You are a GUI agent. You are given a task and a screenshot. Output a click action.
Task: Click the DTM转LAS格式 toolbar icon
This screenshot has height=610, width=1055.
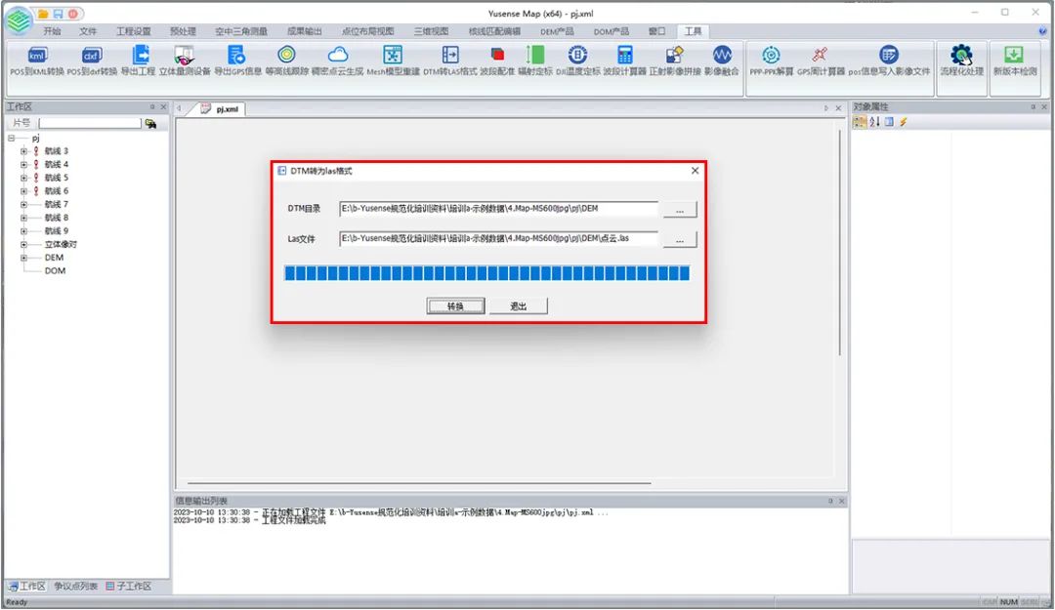point(450,59)
